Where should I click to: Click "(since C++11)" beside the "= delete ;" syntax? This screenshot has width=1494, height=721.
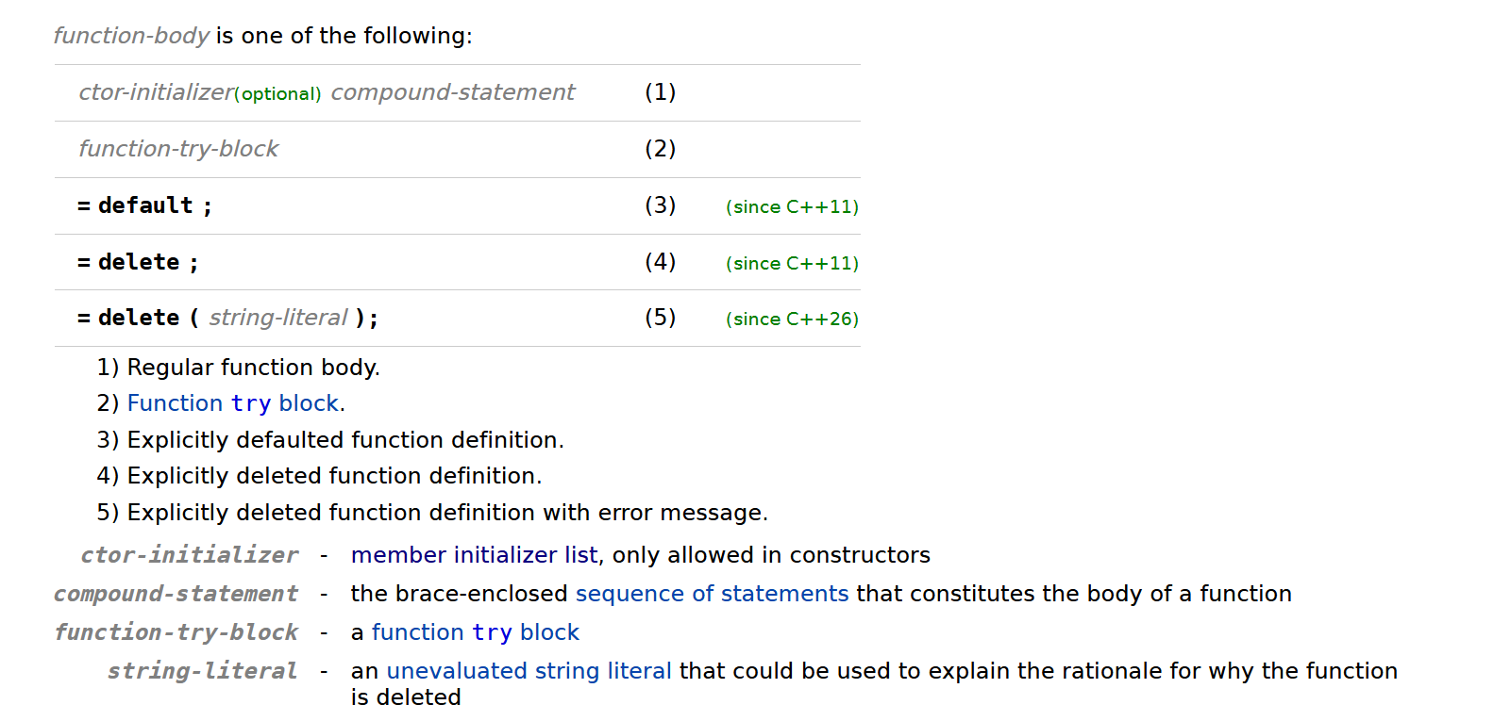pos(792,264)
